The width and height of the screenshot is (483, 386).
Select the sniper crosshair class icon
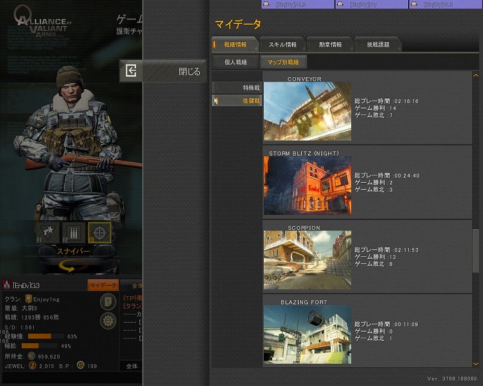(x=99, y=232)
